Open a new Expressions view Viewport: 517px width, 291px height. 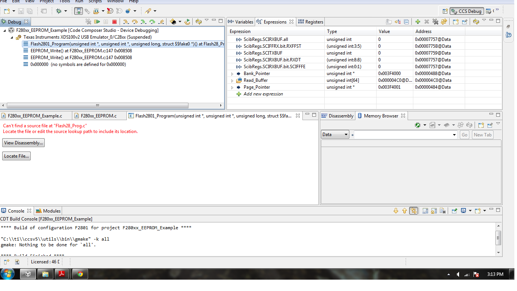coord(455,22)
